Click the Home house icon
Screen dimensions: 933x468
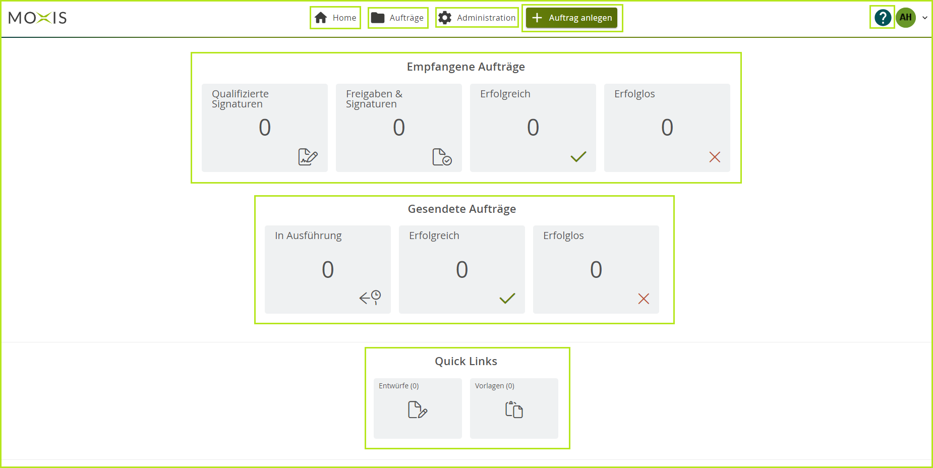coord(321,17)
